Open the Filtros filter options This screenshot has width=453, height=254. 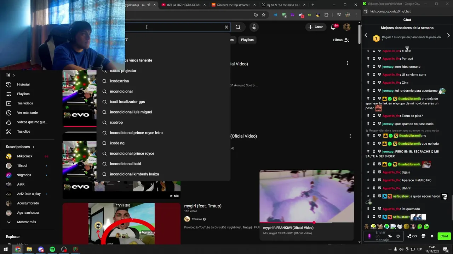click(x=341, y=40)
